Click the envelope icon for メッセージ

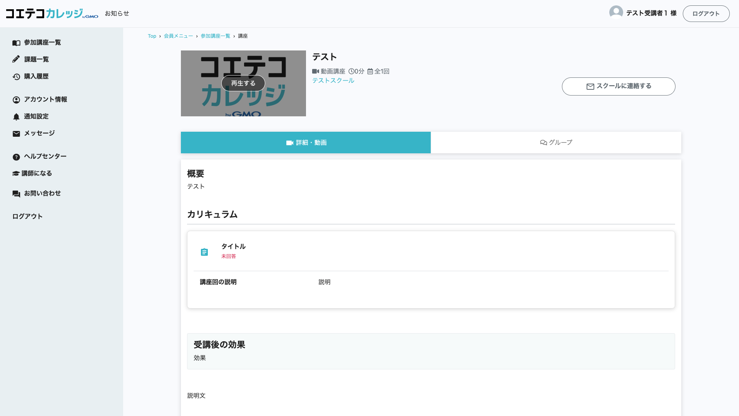pyautogui.click(x=16, y=134)
